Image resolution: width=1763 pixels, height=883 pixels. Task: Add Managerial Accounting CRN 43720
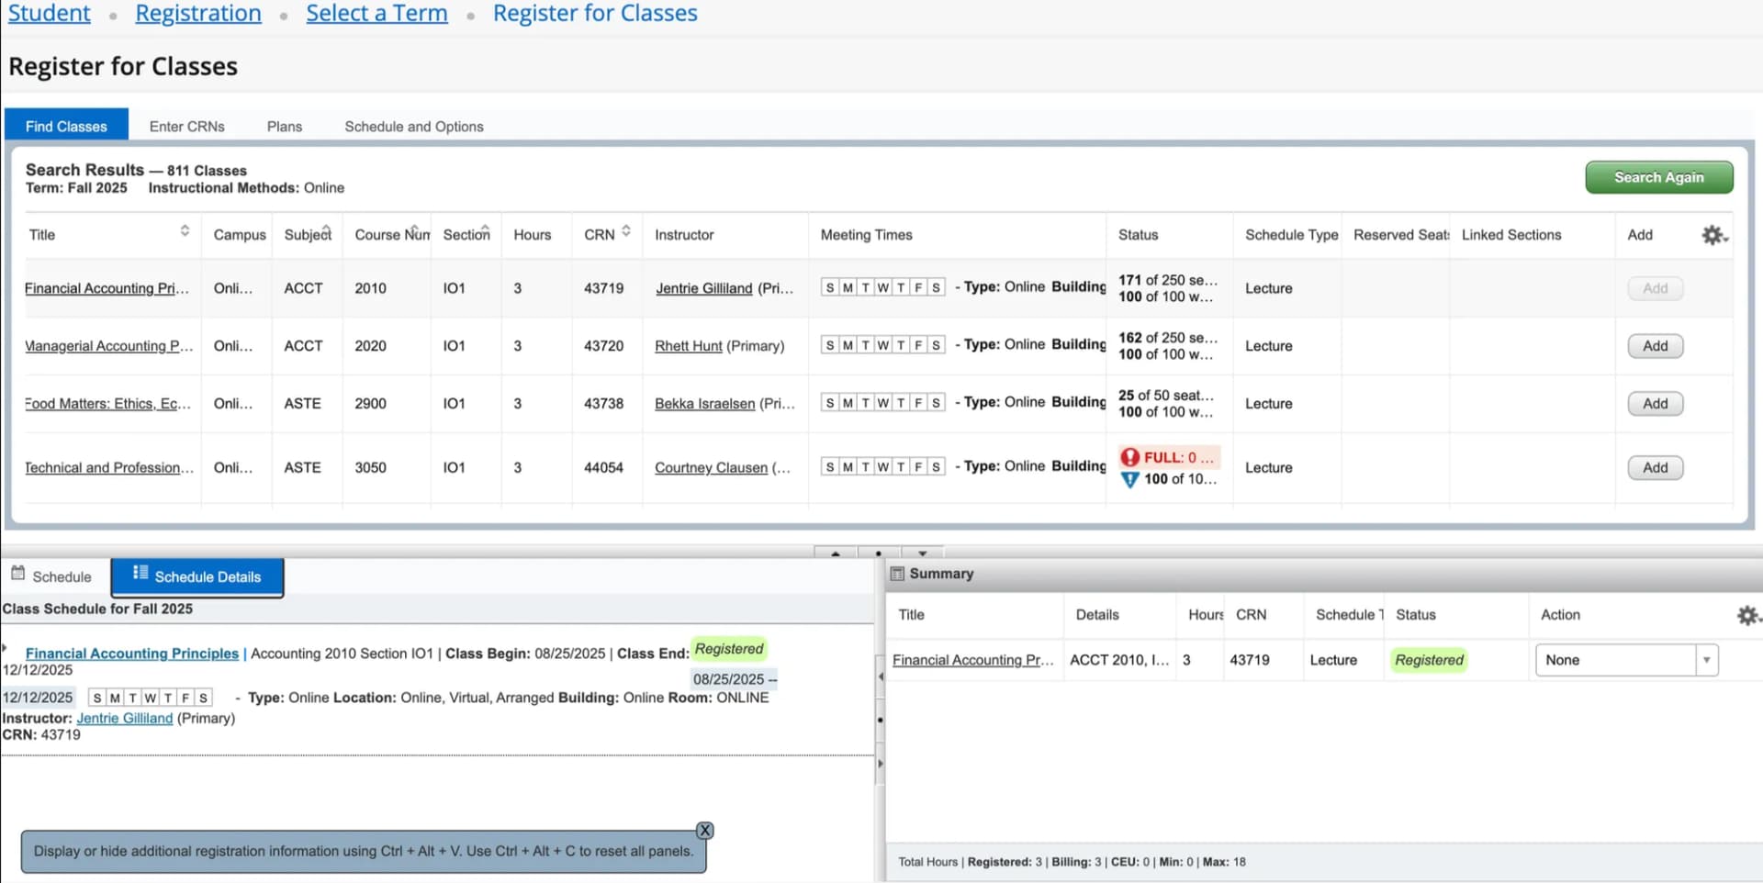(x=1655, y=346)
